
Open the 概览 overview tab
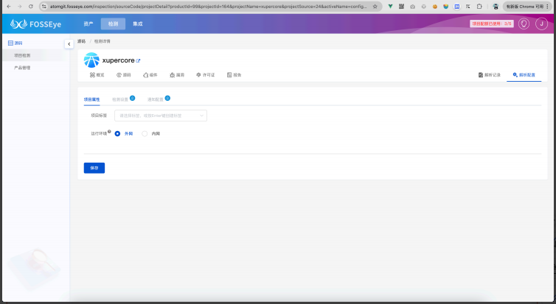coord(97,74)
